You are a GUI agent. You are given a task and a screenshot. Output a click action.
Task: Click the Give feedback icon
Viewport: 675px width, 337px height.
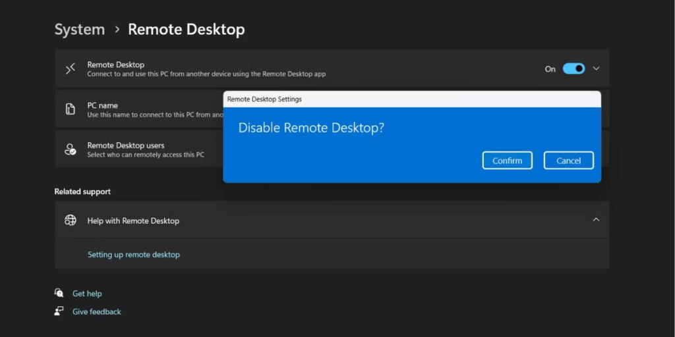pos(60,311)
